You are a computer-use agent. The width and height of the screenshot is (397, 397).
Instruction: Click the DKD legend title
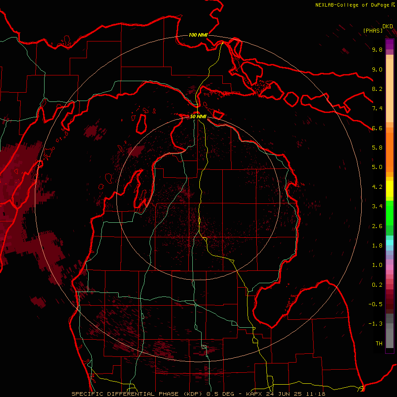388,26
